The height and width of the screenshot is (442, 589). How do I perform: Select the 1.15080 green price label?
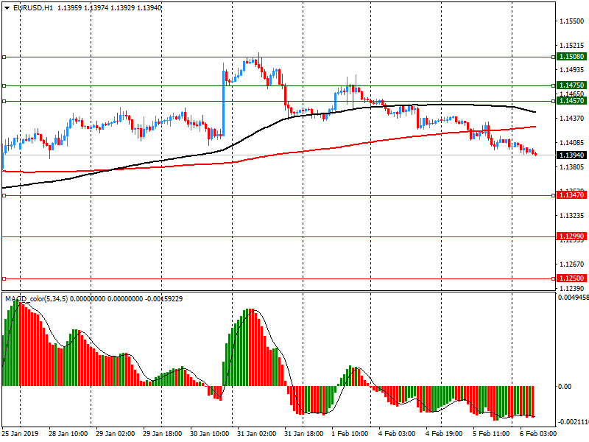[x=571, y=57]
